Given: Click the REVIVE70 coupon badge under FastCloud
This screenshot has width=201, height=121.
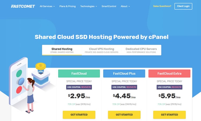Looking at the screenshot, I should 79,87.
